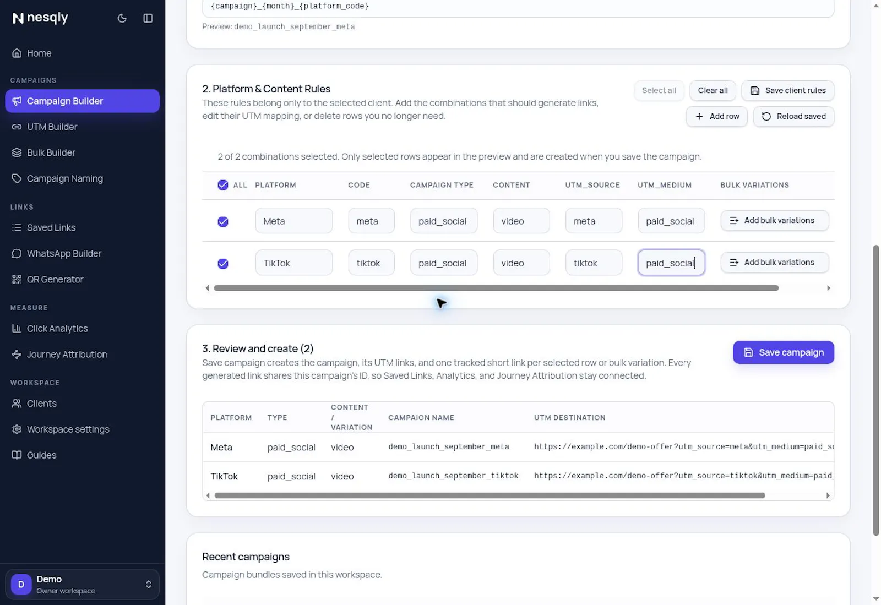The width and height of the screenshot is (881, 605).
Task: Click QR Generator code icon
Action: 17,279
